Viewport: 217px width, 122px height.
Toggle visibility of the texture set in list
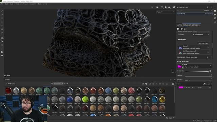(178, 14)
